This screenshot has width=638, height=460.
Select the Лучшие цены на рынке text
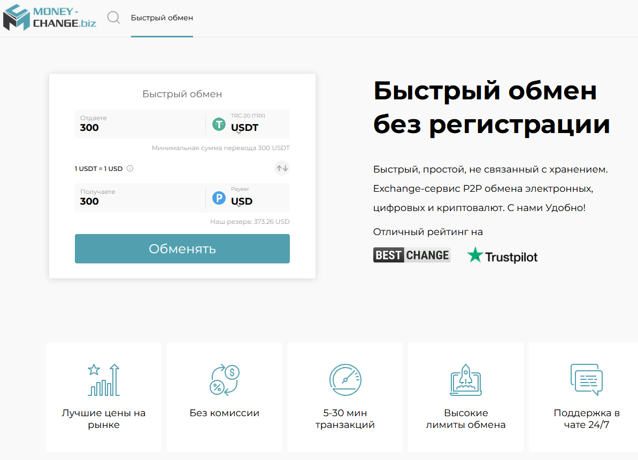pos(104,418)
